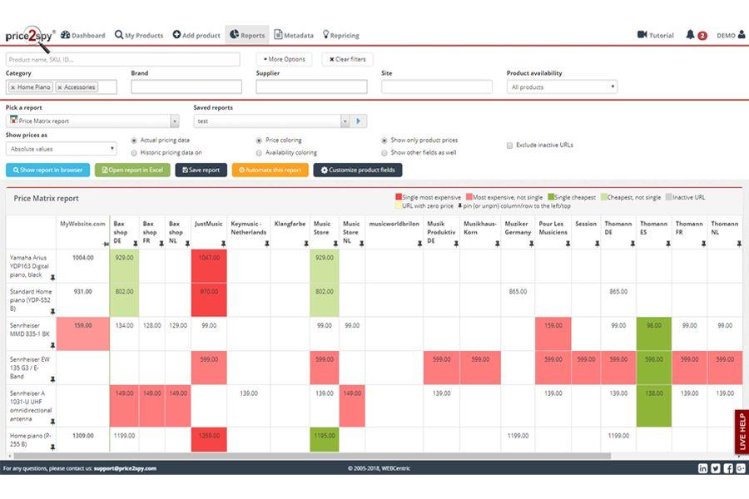
Task: Pin the Sennheiser MMD 835-1 BK row
Action: click(52, 345)
